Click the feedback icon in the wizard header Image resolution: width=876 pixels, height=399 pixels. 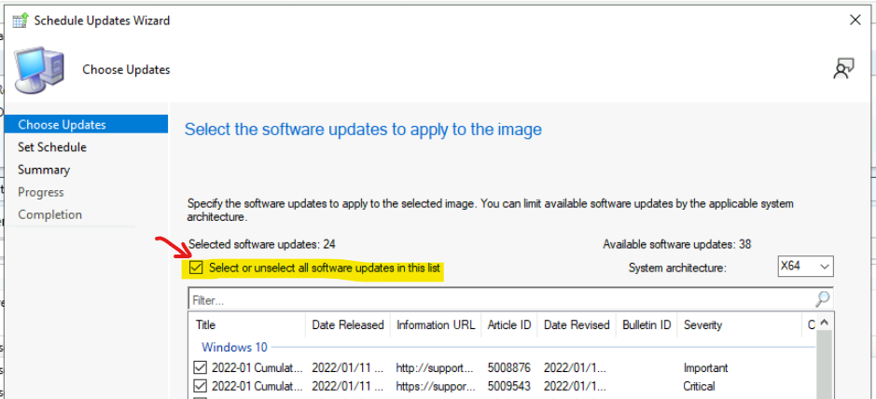coord(843,69)
